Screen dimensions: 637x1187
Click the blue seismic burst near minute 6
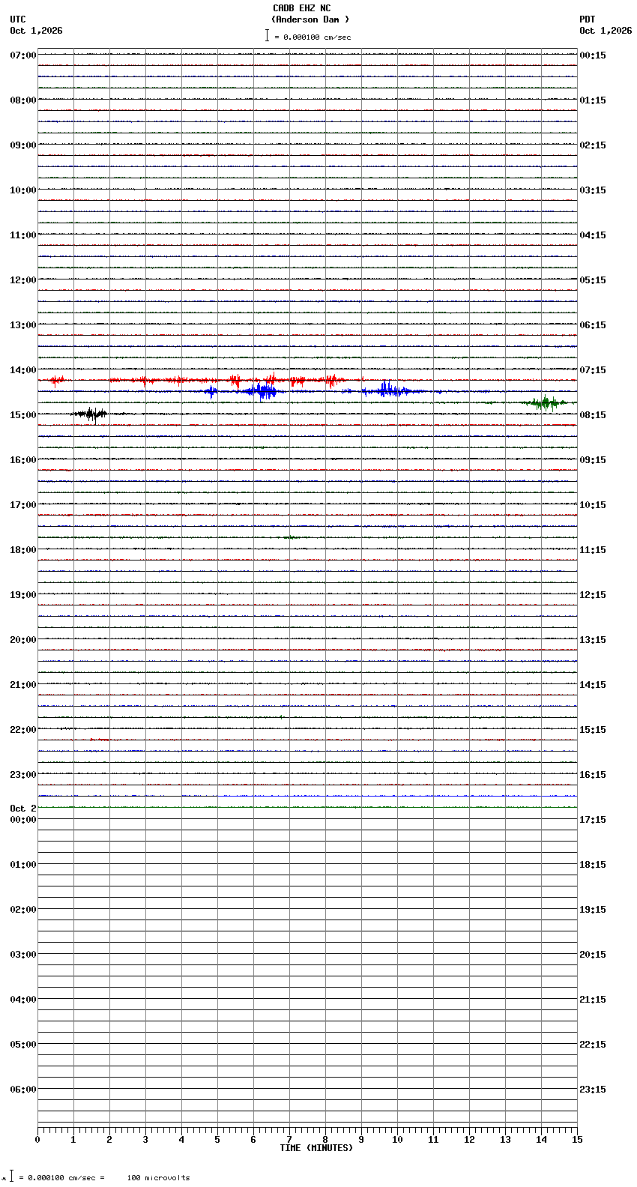261,391
